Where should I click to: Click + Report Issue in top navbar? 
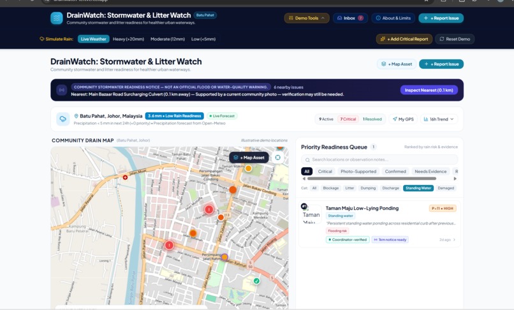point(441,18)
